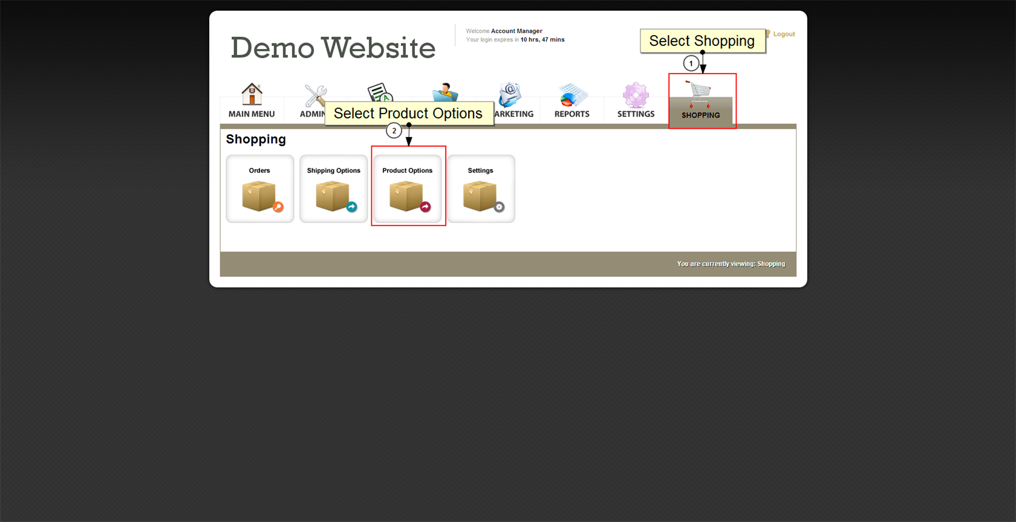The height and width of the screenshot is (522, 1016).
Task: Click the person icon in navigation bar
Action: pos(445,91)
